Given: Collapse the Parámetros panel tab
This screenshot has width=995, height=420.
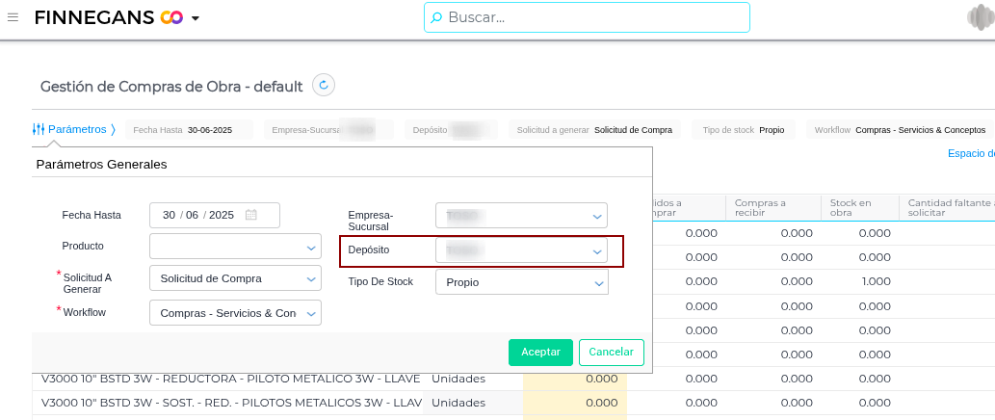Looking at the screenshot, I should pyautogui.click(x=74, y=129).
